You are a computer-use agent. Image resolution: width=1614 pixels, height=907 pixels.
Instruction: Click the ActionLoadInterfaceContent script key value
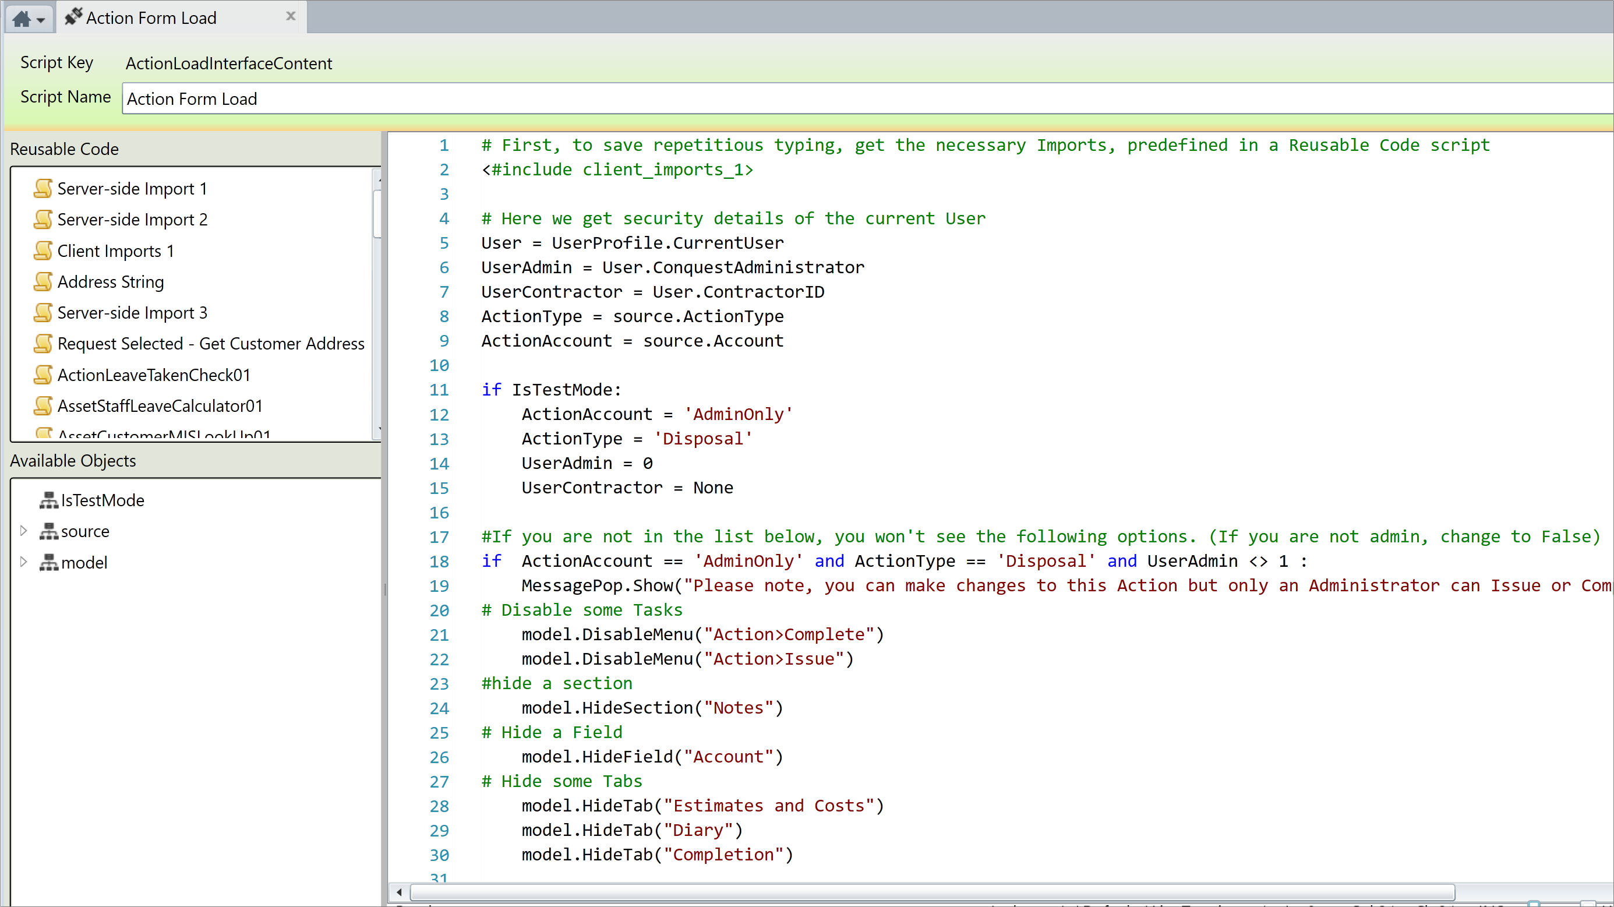[229, 63]
